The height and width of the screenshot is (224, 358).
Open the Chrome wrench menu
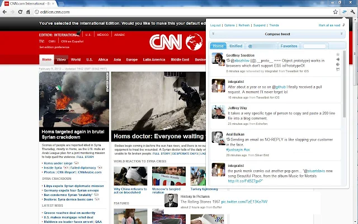(x=352, y=12)
